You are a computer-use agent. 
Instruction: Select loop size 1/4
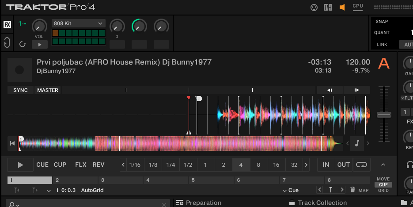coord(171,165)
